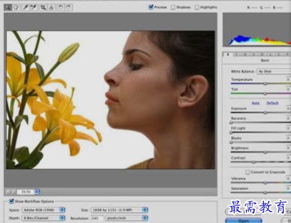Open the pixels/inch resolution units dropdown
This screenshot has width=291, height=223.
click(126, 218)
